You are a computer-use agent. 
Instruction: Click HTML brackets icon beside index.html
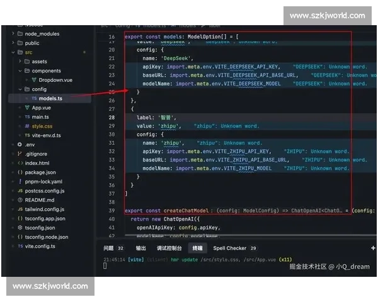(x=20, y=163)
